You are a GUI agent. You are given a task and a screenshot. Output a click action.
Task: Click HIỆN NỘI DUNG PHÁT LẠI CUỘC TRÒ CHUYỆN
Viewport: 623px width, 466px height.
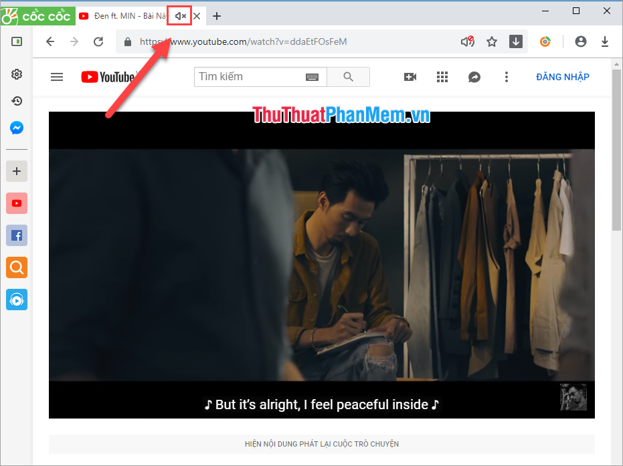[322, 443]
